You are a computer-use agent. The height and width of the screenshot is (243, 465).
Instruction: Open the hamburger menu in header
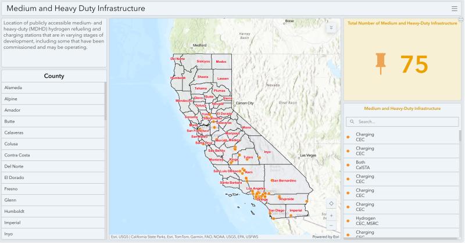(454, 9)
